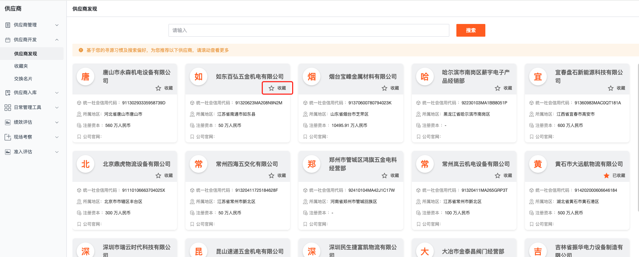This screenshot has width=639, height=257.
Task: Click the 供应商入库 sidebar icon
Action: click(8, 93)
